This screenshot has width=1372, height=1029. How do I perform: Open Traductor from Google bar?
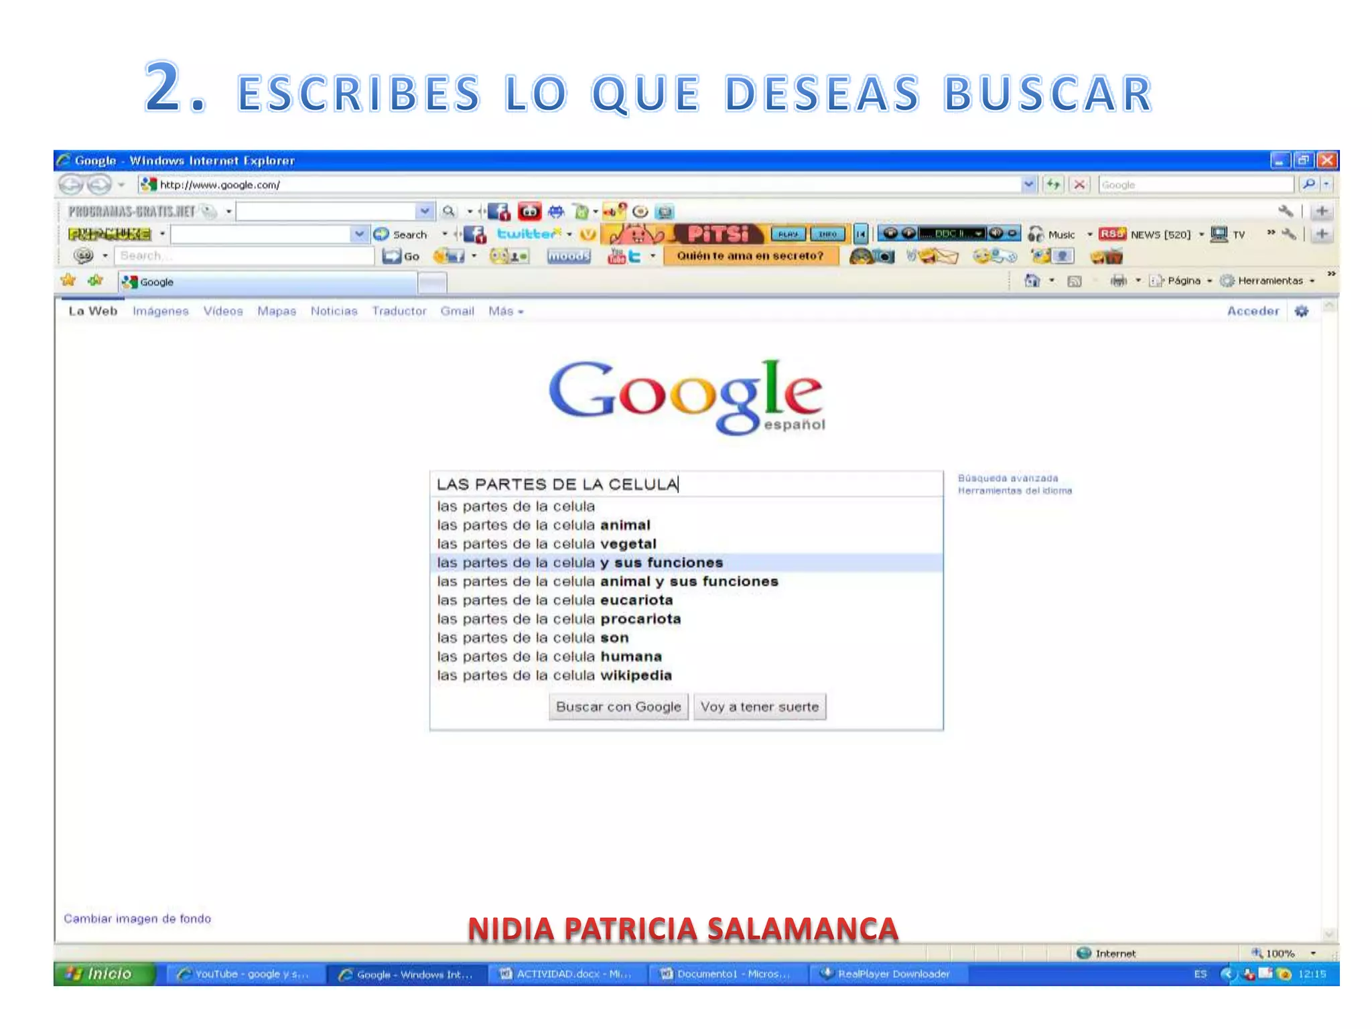[x=399, y=311]
